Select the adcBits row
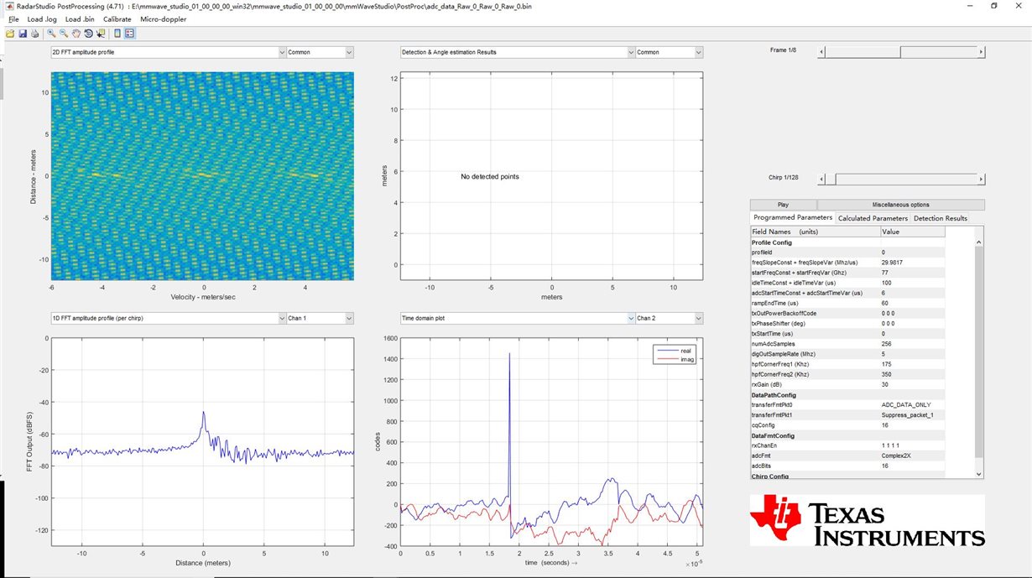 [847, 466]
